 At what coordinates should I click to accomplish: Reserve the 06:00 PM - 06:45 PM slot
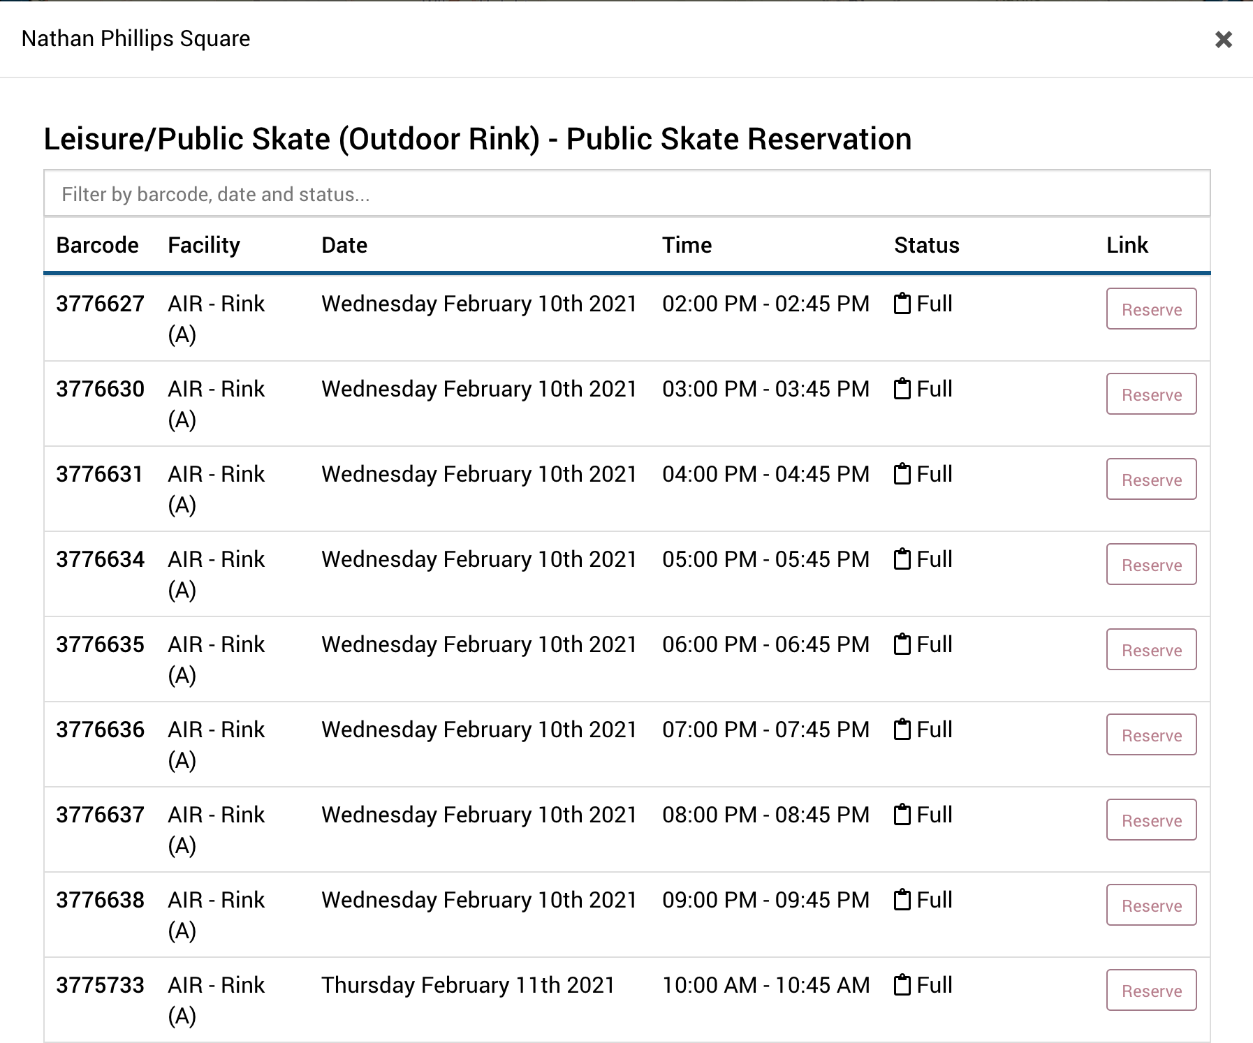(x=1151, y=649)
